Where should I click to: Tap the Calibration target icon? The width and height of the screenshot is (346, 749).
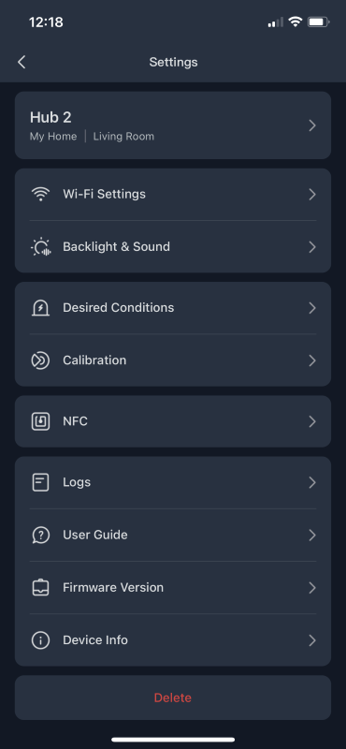point(40,360)
